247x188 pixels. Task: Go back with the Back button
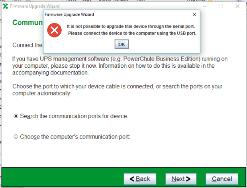(139, 179)
